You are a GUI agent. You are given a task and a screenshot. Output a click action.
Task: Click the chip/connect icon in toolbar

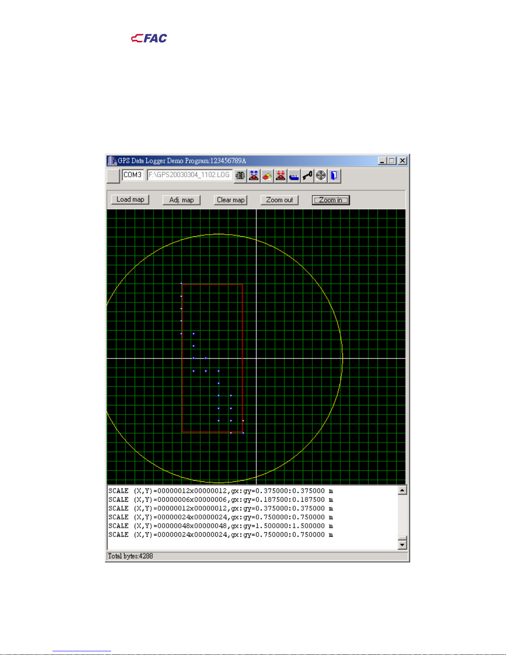coord(240,176)
